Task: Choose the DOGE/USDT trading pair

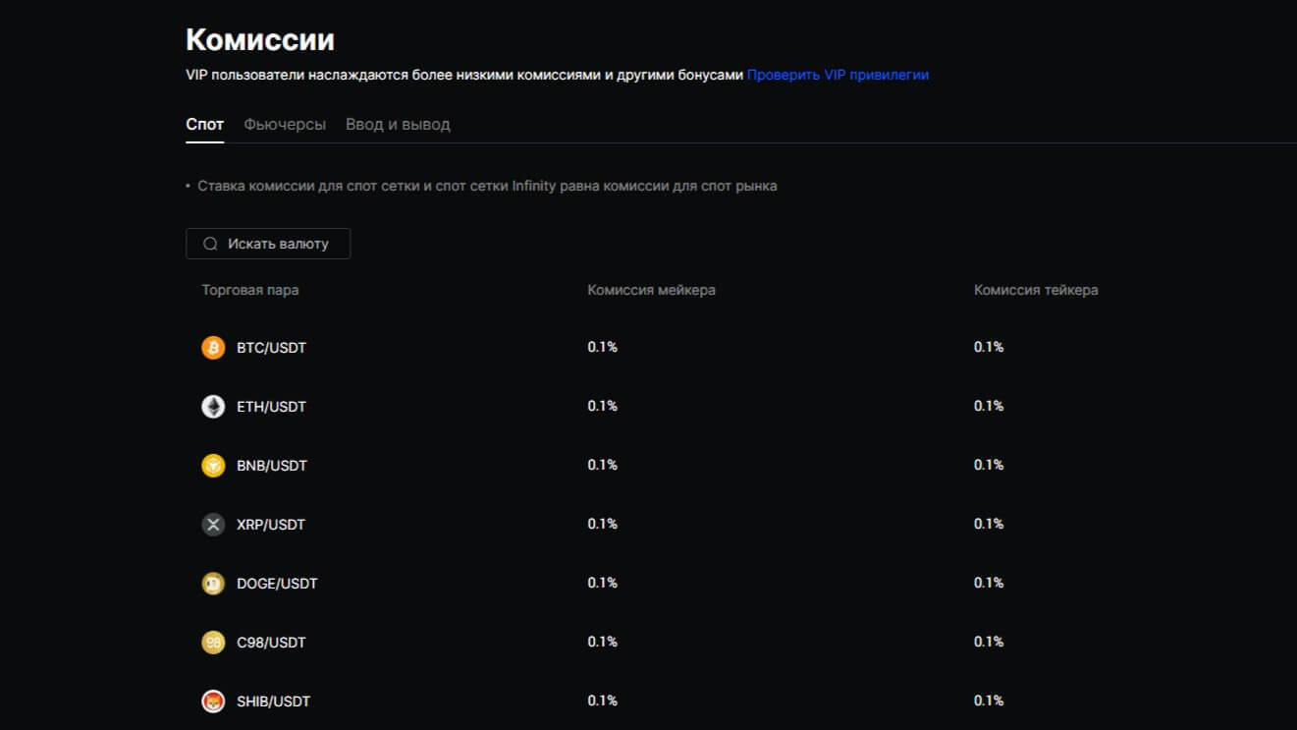Action: pyautogui.click(x=277, y=584)
